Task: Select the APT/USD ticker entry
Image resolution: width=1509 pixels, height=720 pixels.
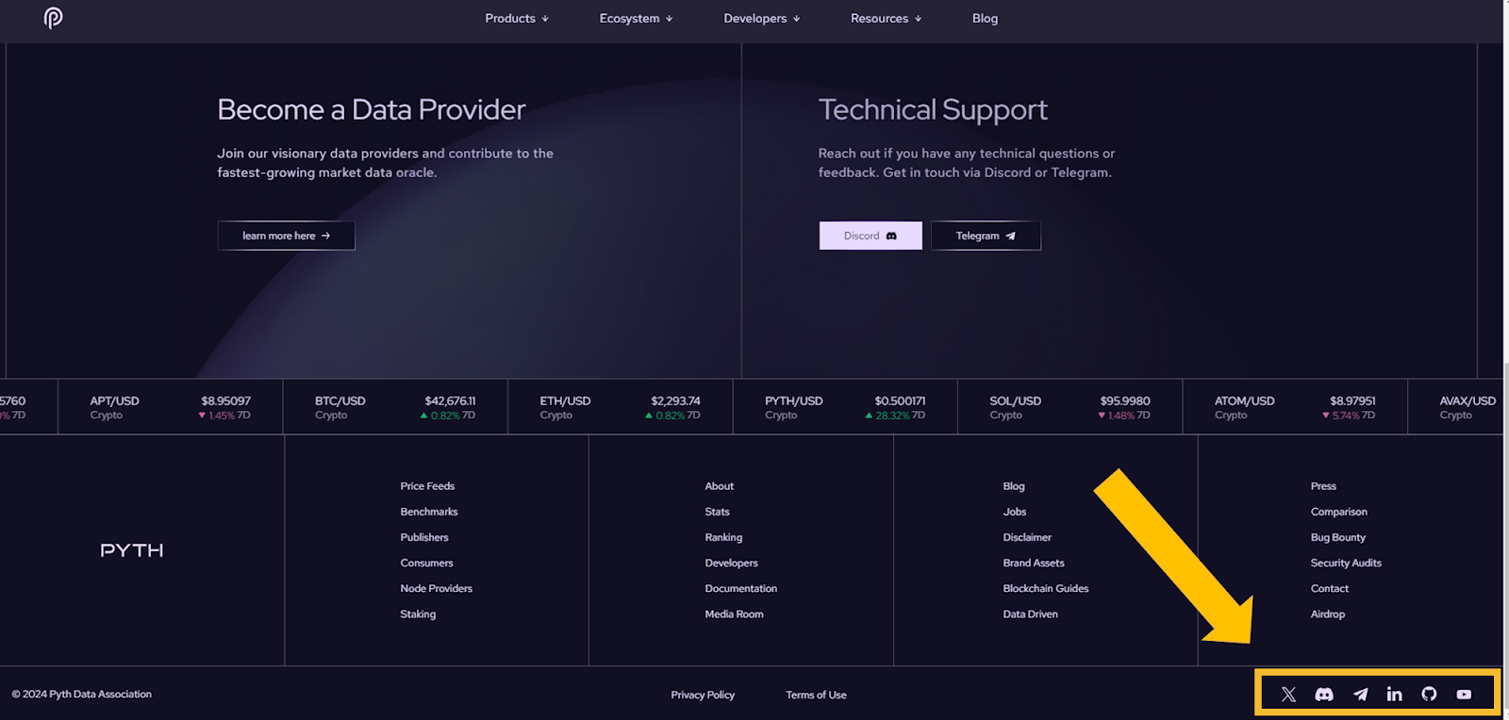Action: 171,407
